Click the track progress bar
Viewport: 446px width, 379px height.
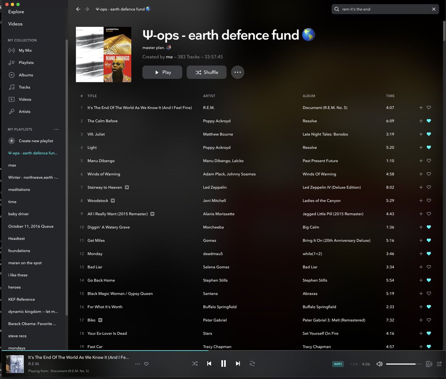coord(223,350)
